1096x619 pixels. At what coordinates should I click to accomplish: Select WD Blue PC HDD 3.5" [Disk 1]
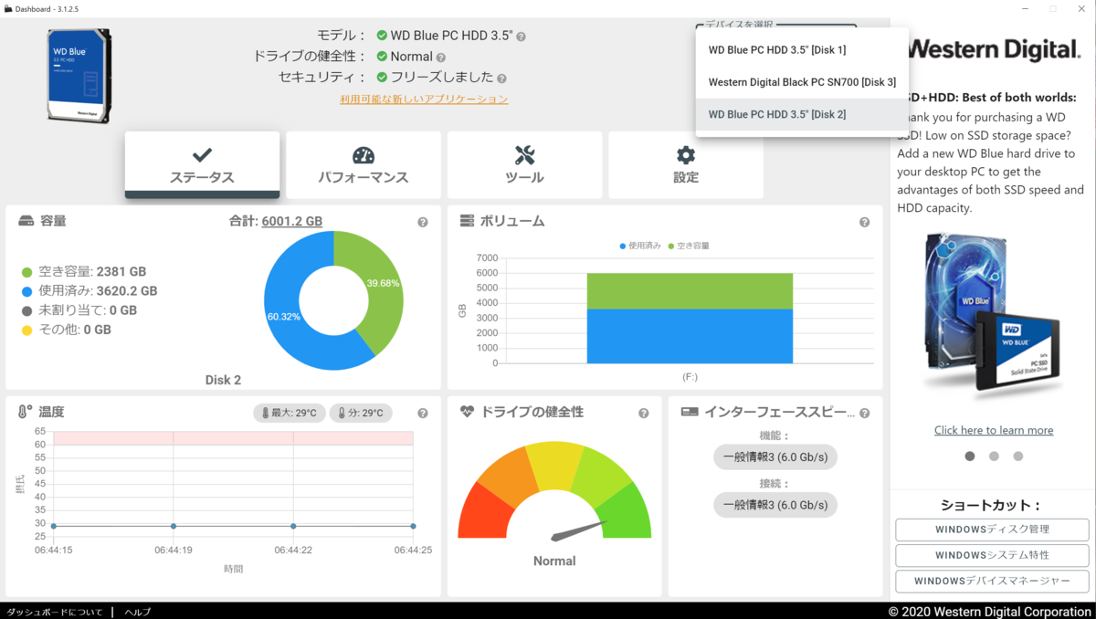coord(802,50)
